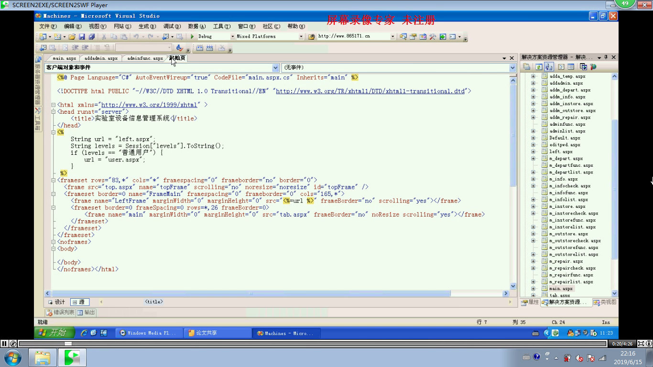Click Copy Web Site icon in Solution Explorer
This screenshot has width=653, height=367.
click(x=583, y=67)
